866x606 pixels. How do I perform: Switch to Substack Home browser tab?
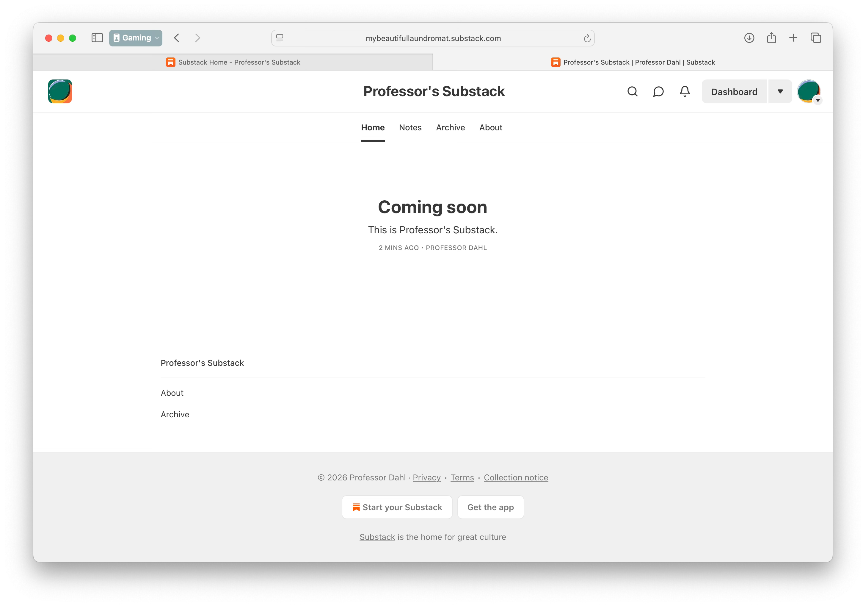(x=233, y=62)
